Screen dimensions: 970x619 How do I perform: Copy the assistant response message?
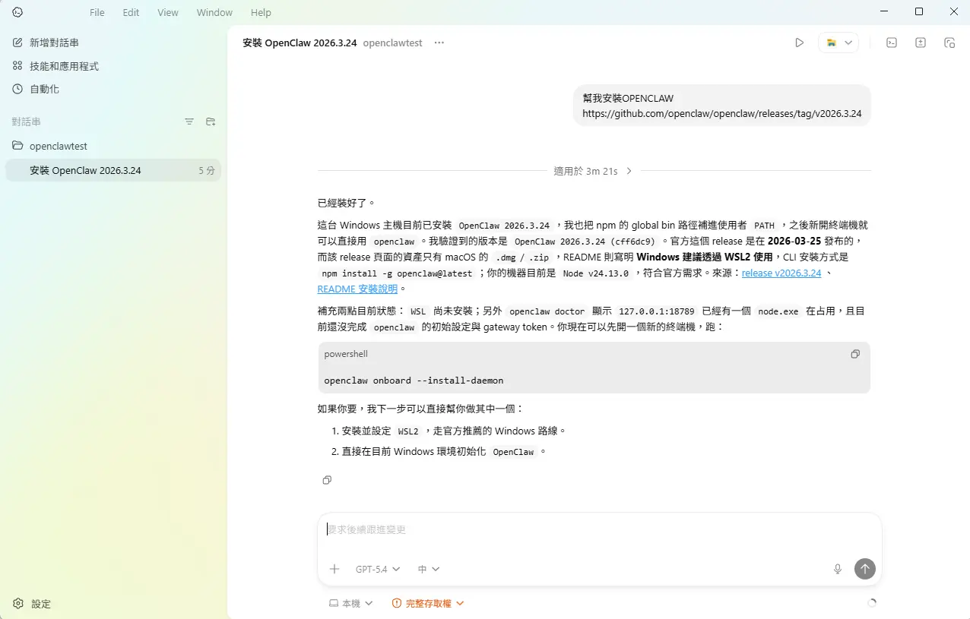point(327,480)
